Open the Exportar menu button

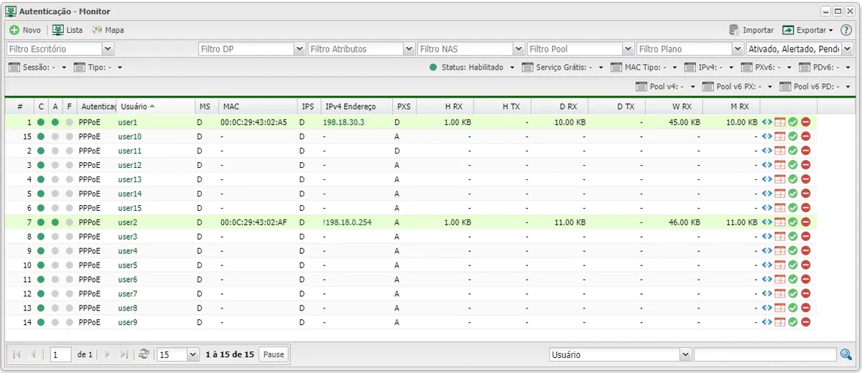pos(807,30)
